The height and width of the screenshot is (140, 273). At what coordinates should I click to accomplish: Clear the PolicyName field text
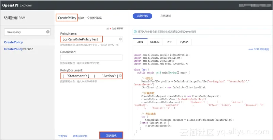(x=120, y=39)
